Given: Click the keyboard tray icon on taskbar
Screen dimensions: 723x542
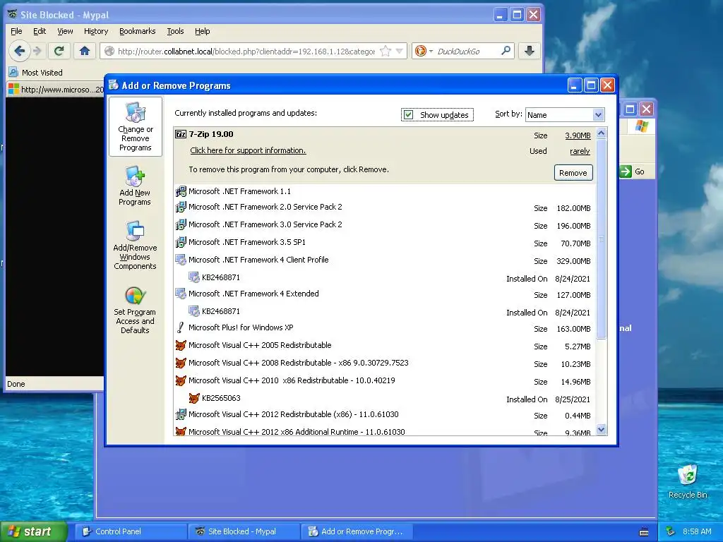Looking at the screenshot, I should [x=644, y=532].
